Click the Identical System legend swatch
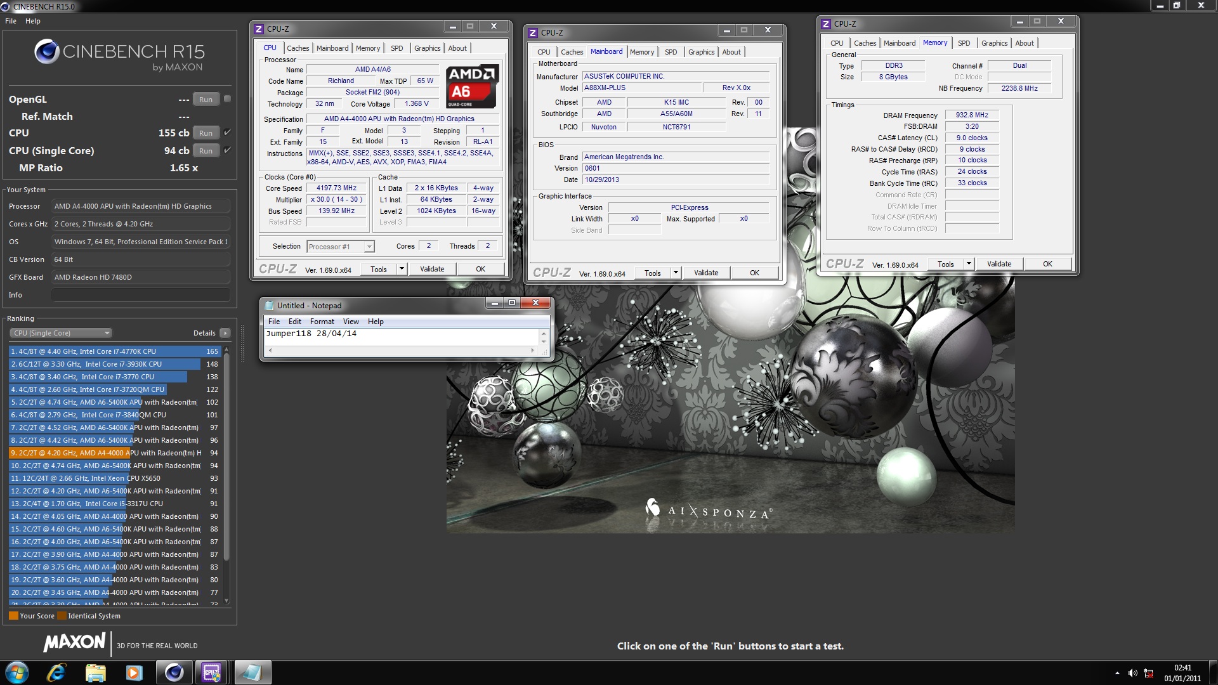Viewport: 1218px width, 685px height. click(x=62, y=616)
